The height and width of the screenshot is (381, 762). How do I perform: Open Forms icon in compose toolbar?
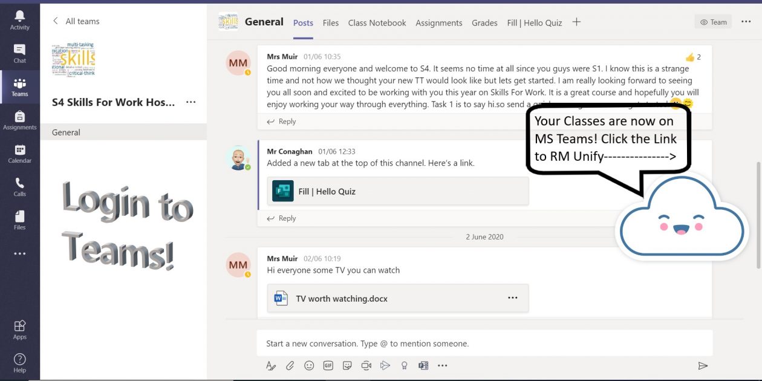(x=423, y=366)
